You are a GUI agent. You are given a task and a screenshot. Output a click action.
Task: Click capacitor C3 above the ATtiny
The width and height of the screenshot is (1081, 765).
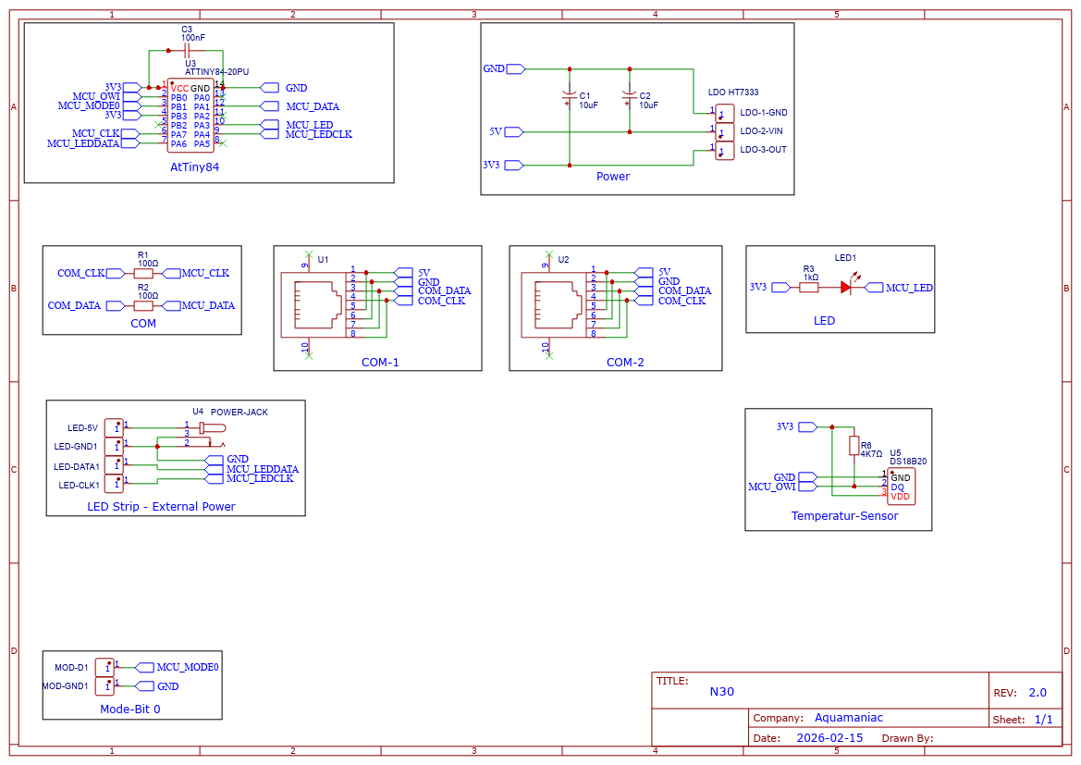(187, 50)
